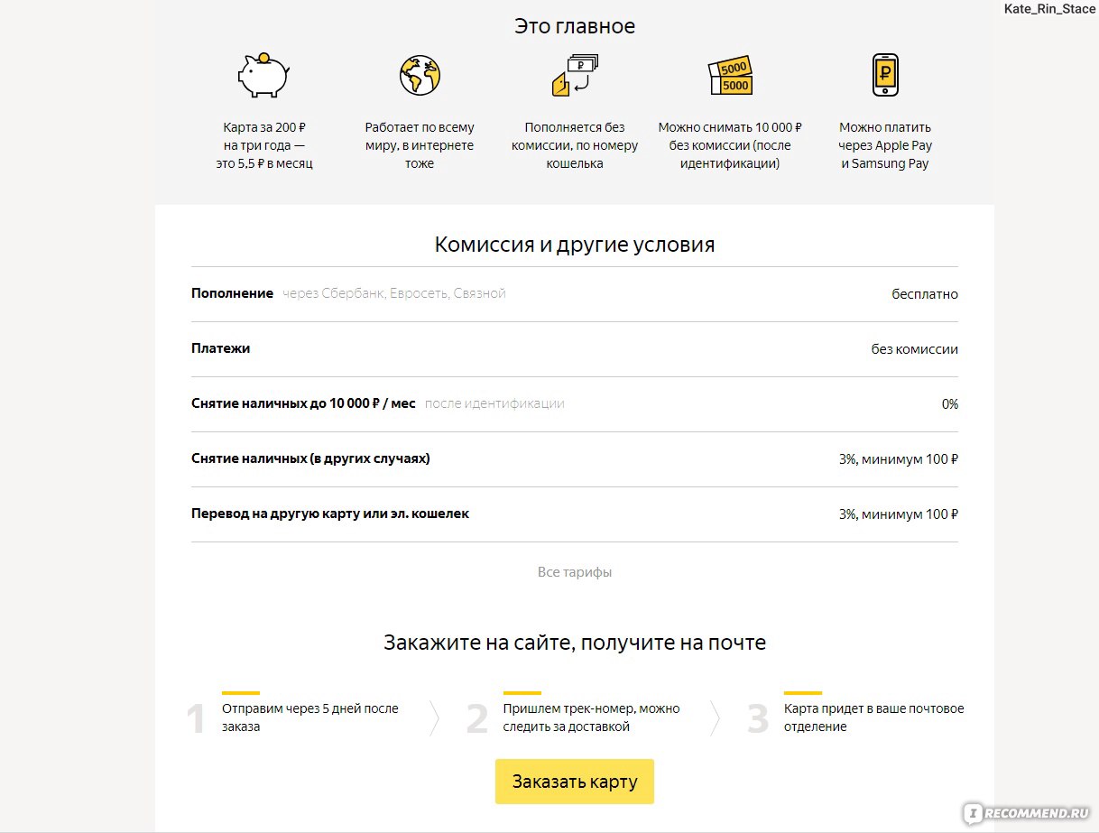Select the Платежи row label

tap(221, 348)
